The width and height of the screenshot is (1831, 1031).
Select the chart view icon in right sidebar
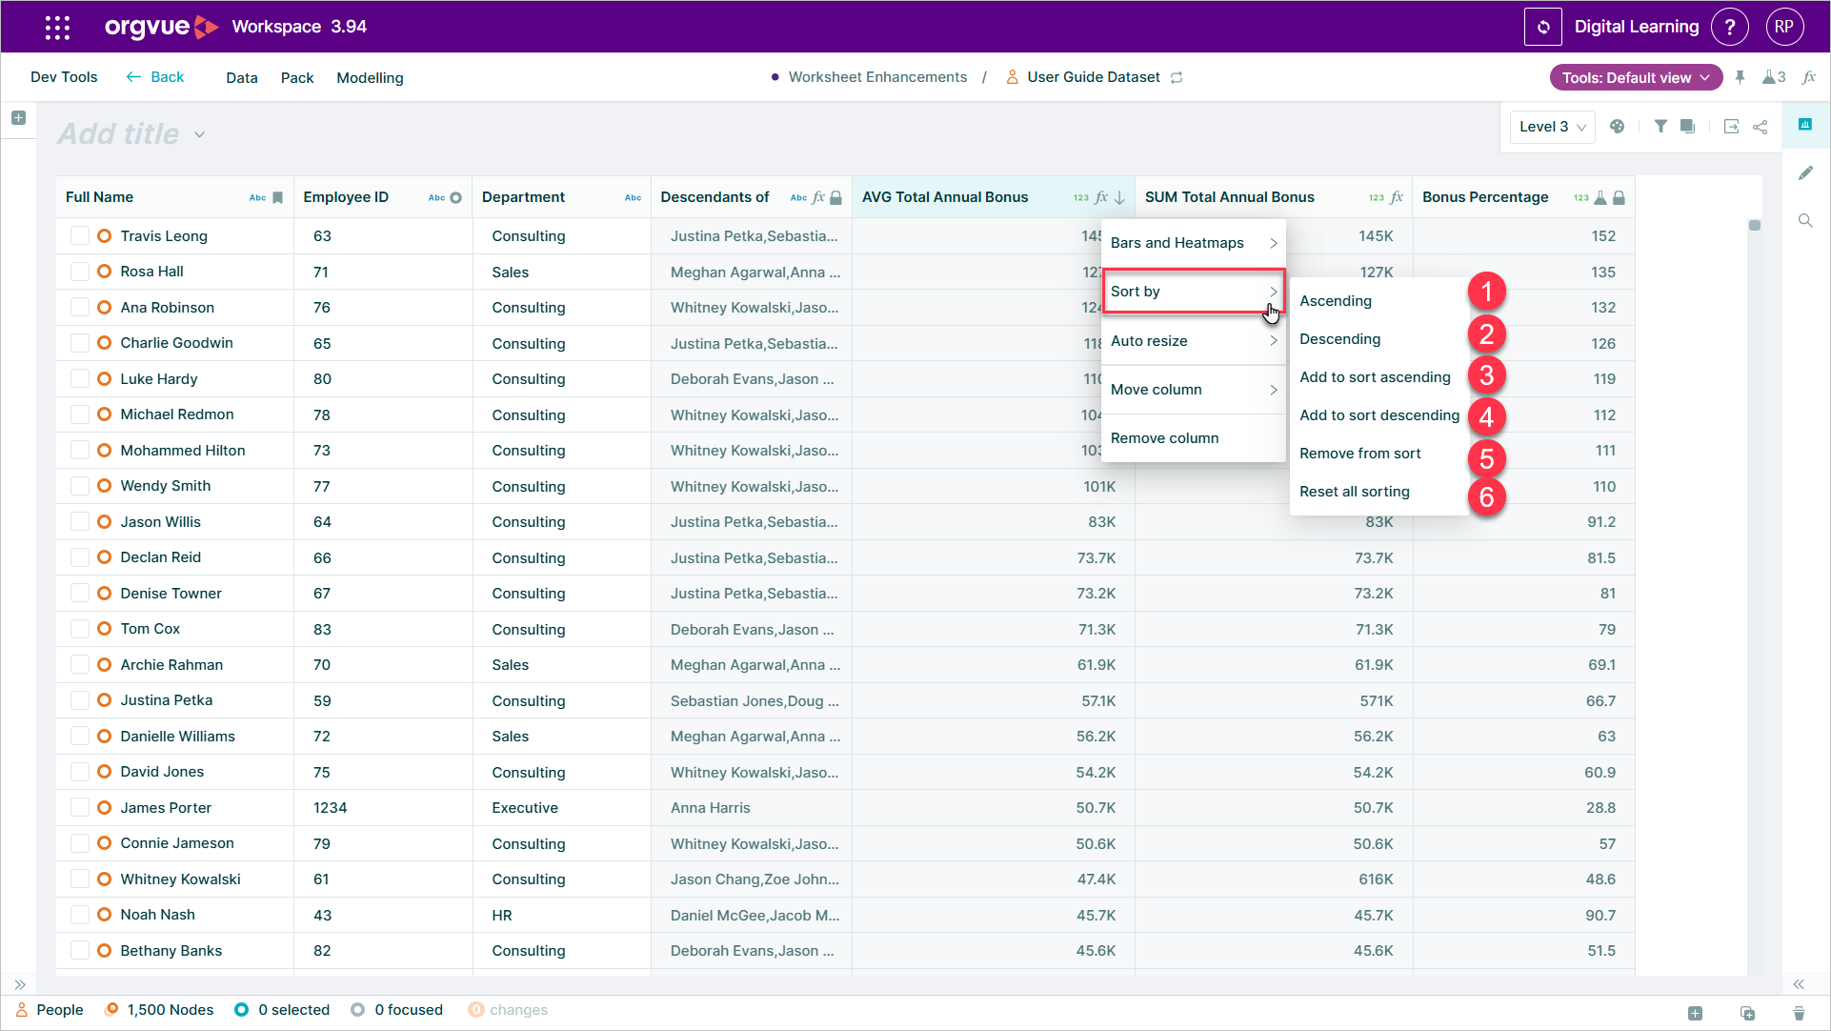click(1804, 125)
